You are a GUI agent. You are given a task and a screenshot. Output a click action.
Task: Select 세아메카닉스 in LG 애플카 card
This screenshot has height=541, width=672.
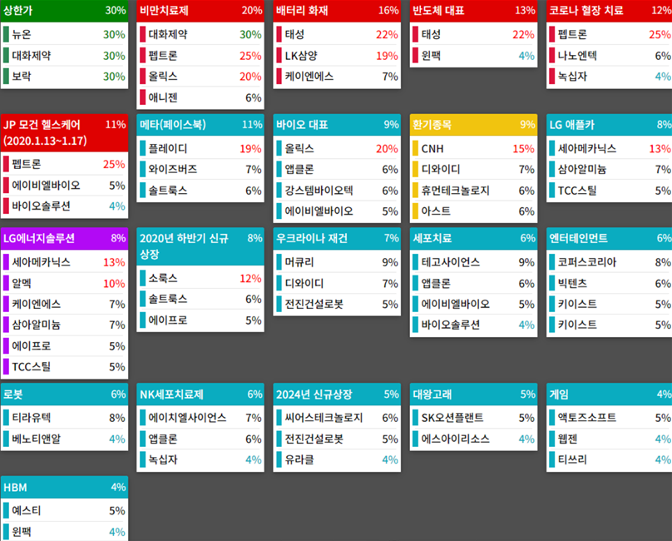pyautogui.click(x=610, y=148)
